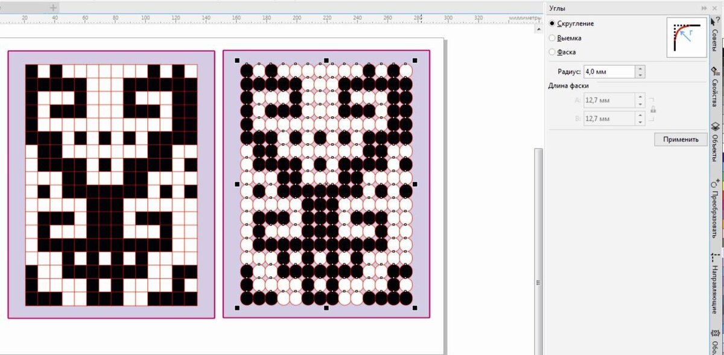The image size is (724, 355).
Task: Click the Углы docker title
Action: pos(557,8)
